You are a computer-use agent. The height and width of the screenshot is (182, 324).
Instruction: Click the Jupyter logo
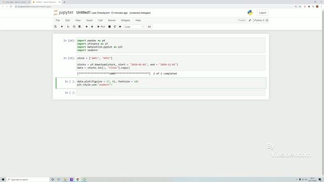[63, 13]
